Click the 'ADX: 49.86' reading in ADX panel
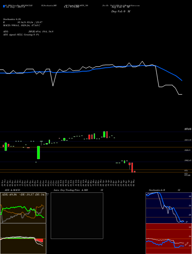Viewport: 192px width, 254px height. pos(9,195)
